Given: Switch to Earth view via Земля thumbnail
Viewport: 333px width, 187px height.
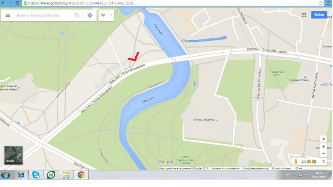Looking at the screenshot, I should pyautogui.click(x=13, y=155).
